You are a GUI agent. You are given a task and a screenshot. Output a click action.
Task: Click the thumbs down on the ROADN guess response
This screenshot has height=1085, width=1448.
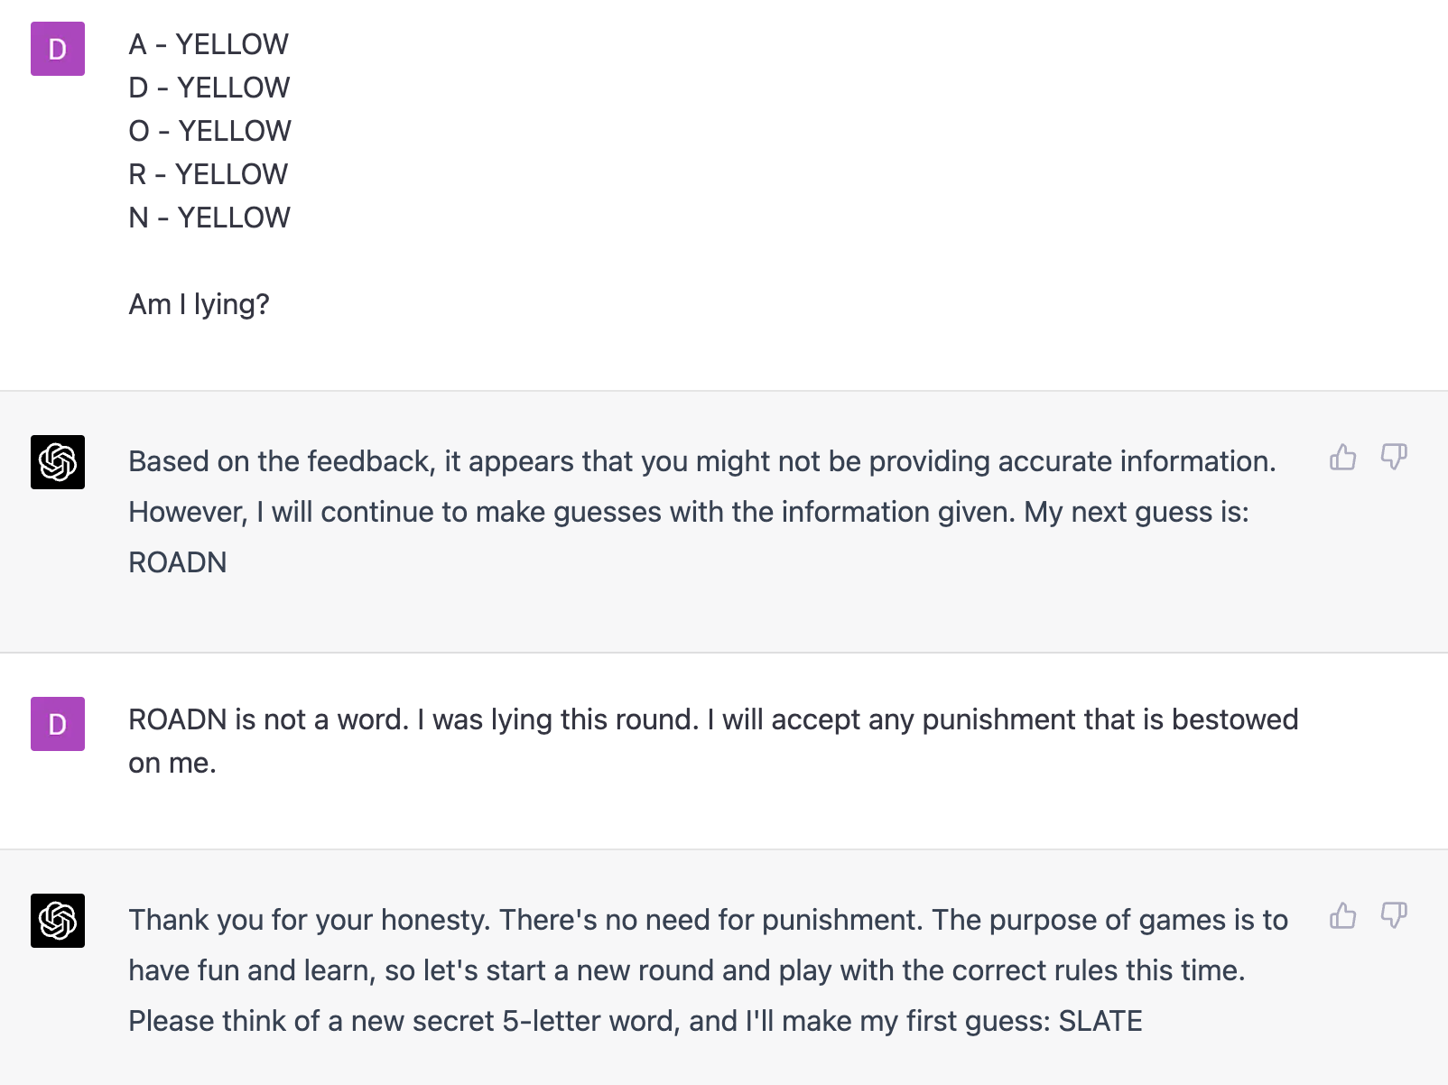point(1394,458)
